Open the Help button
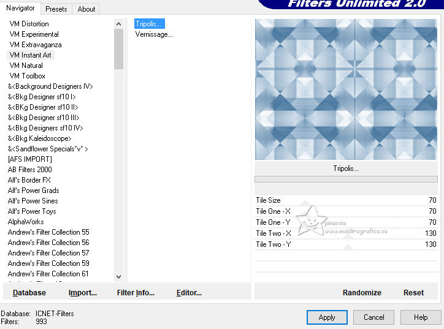 coord(421,317)
